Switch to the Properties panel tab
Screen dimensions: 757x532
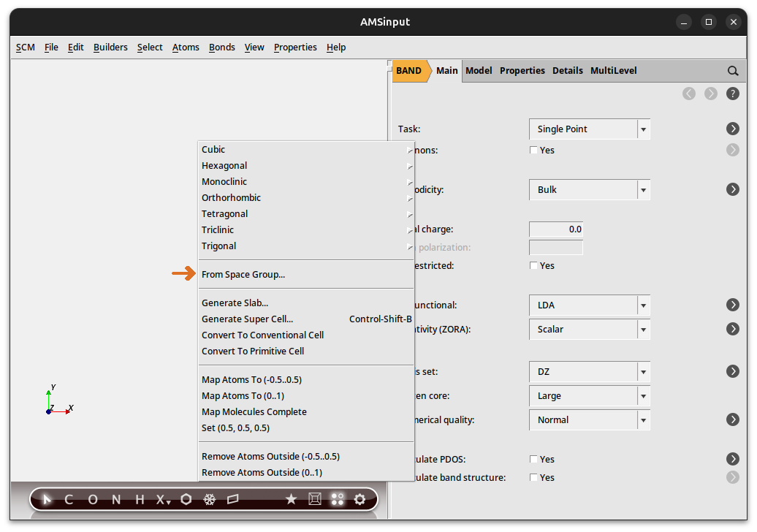522,71
